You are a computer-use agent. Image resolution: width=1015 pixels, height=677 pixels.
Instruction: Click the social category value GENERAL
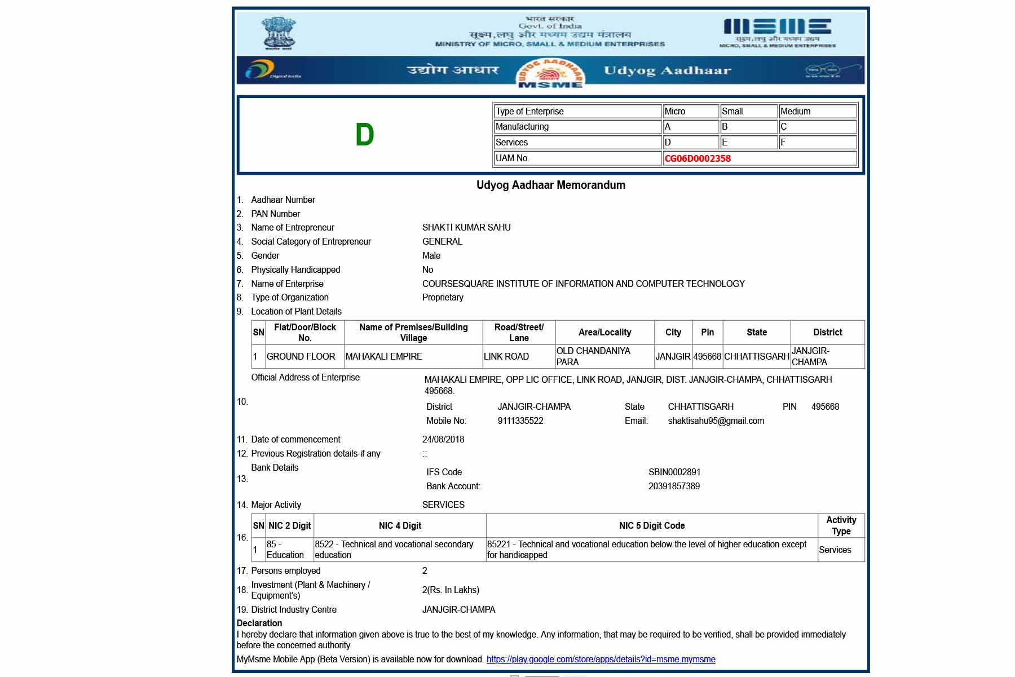coord(442,241)
